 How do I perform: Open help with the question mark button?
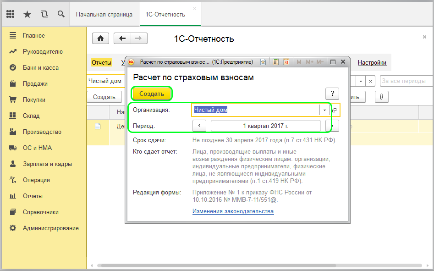point(332,94)
